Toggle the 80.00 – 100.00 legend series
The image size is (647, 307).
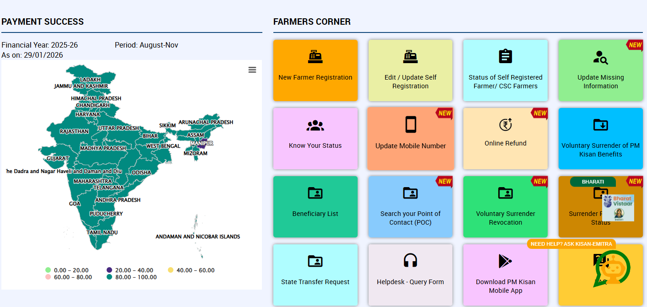tap(132, 277)
